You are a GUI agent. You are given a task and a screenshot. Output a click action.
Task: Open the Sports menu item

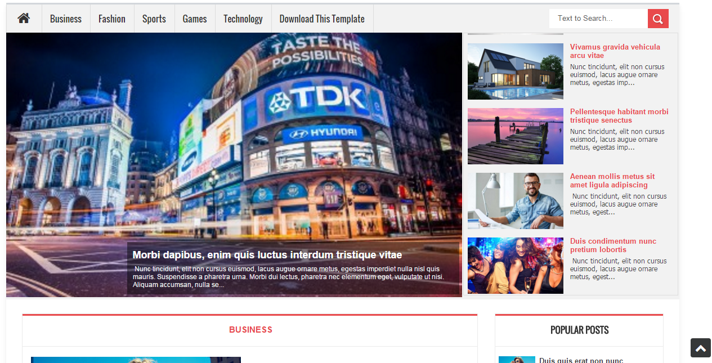[154, 19]
